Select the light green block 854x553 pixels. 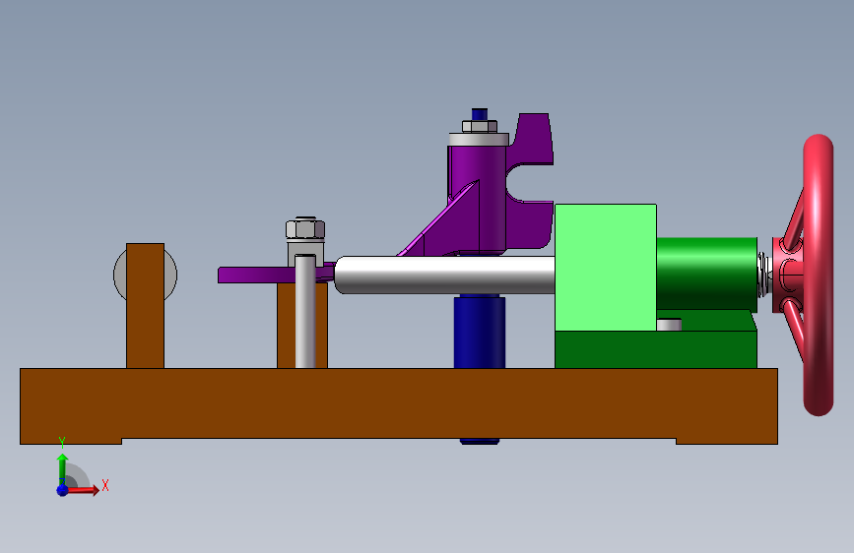[606, 268]
